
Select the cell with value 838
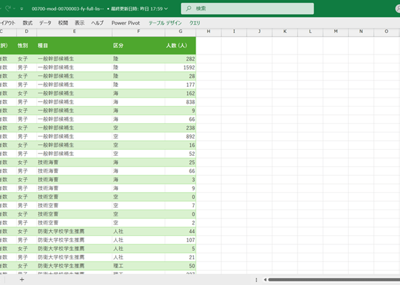181,102
